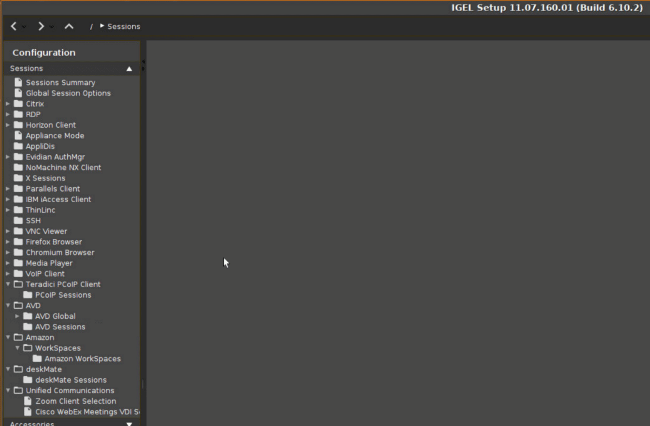Collapse the Unified Communications folder
650x426 pixels.
(x=8, y=390)
